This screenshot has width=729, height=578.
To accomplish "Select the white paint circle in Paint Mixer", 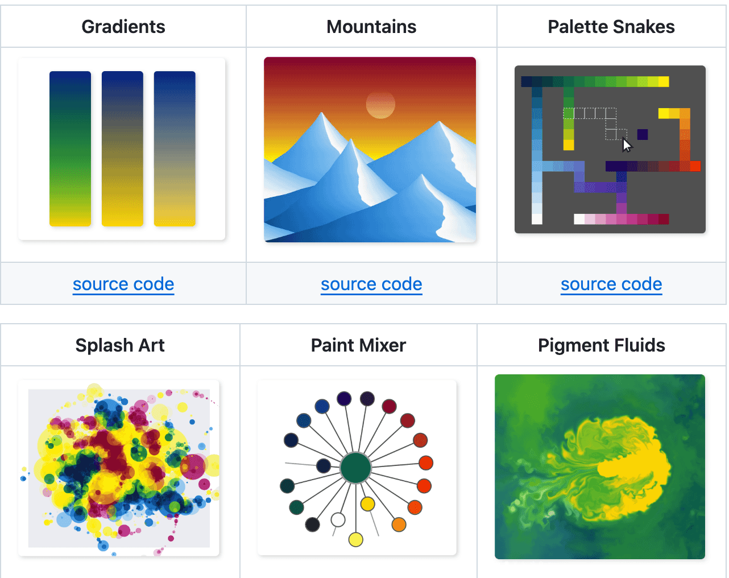I will 338,519.
